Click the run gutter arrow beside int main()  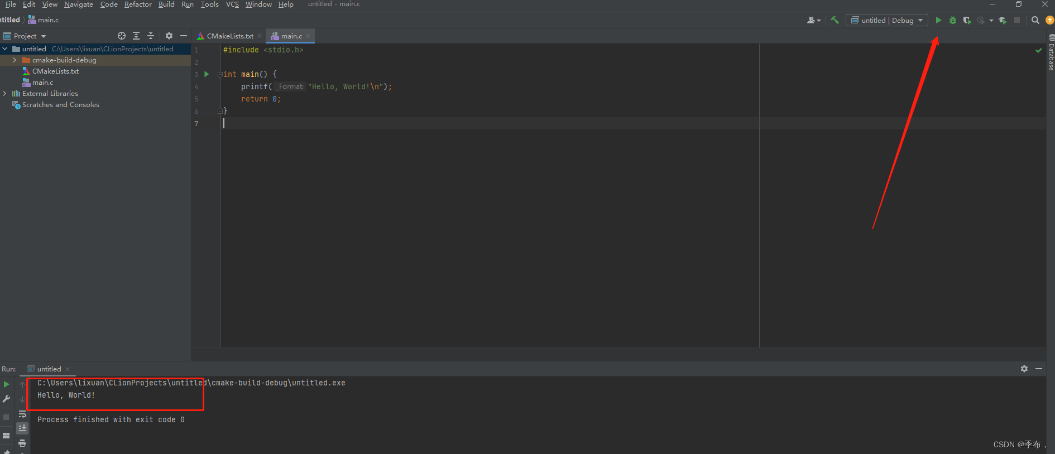(x=207, y=74)
